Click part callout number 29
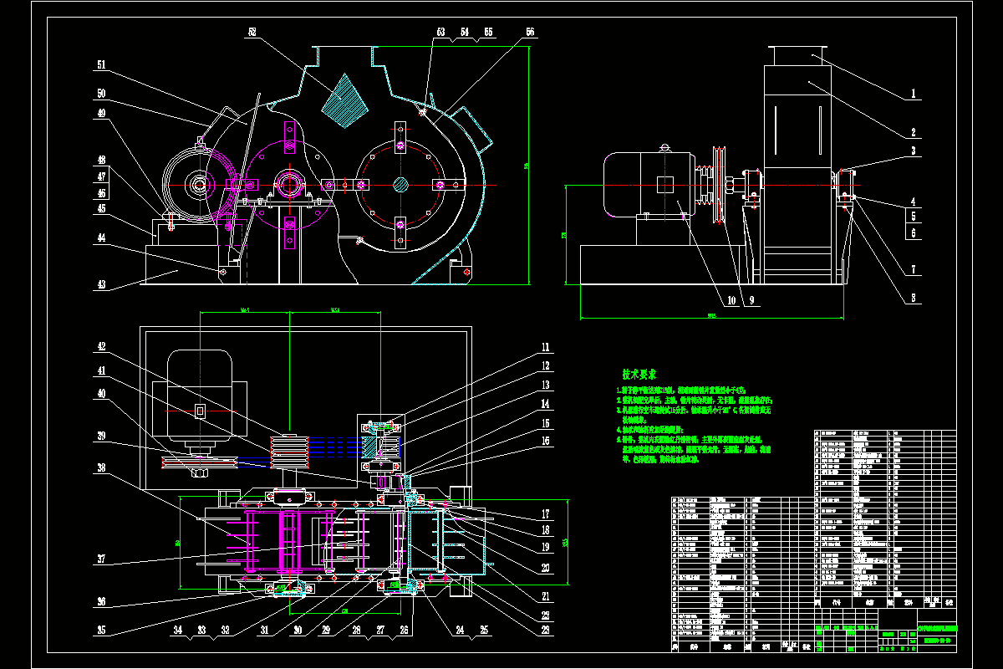 click(x=324, y=631)
